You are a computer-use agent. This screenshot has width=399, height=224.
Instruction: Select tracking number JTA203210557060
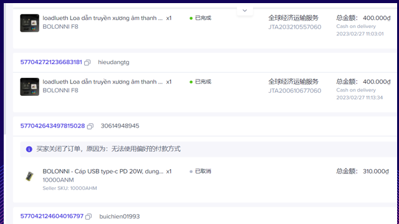[x=295, y=27]
